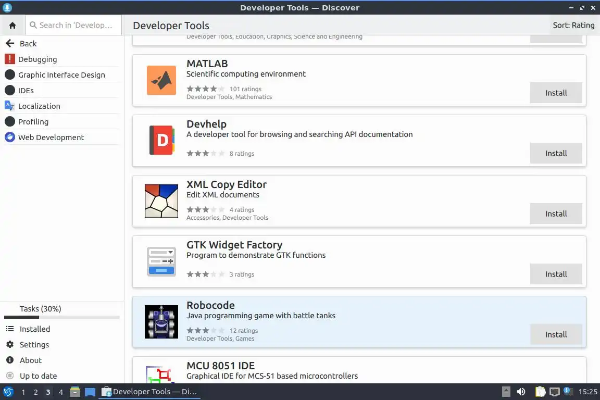Click the Back arrow icon
Image resolution: width=600 pixels, height=400 pixels.
pos(10,43)
